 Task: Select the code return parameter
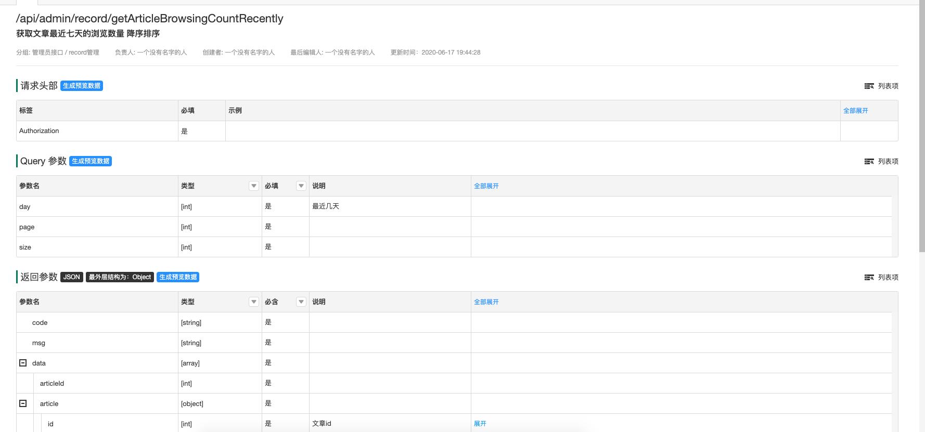pyautogui.click(x=40, y=323)
